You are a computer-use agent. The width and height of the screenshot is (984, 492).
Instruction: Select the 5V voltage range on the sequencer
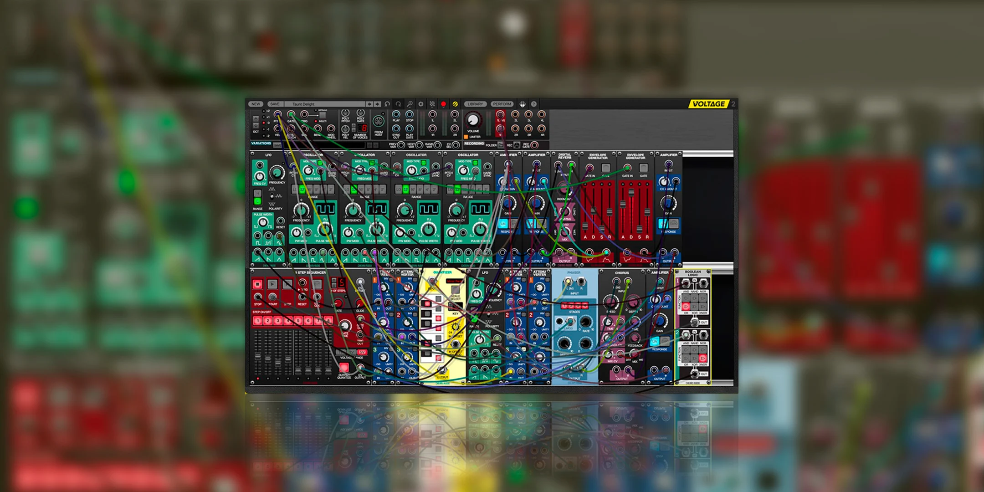[x=362, y=352]
